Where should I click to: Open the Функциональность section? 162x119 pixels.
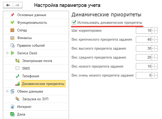pos(32,22)
